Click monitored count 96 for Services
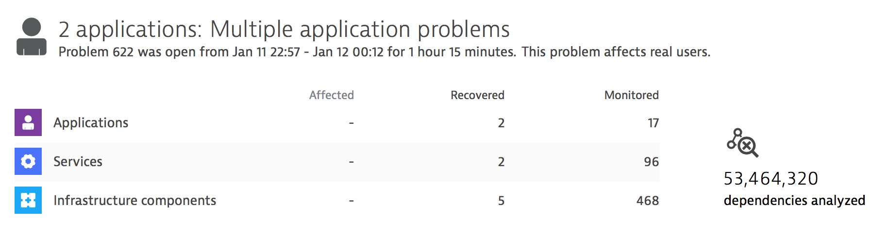 tap(652, 162)
